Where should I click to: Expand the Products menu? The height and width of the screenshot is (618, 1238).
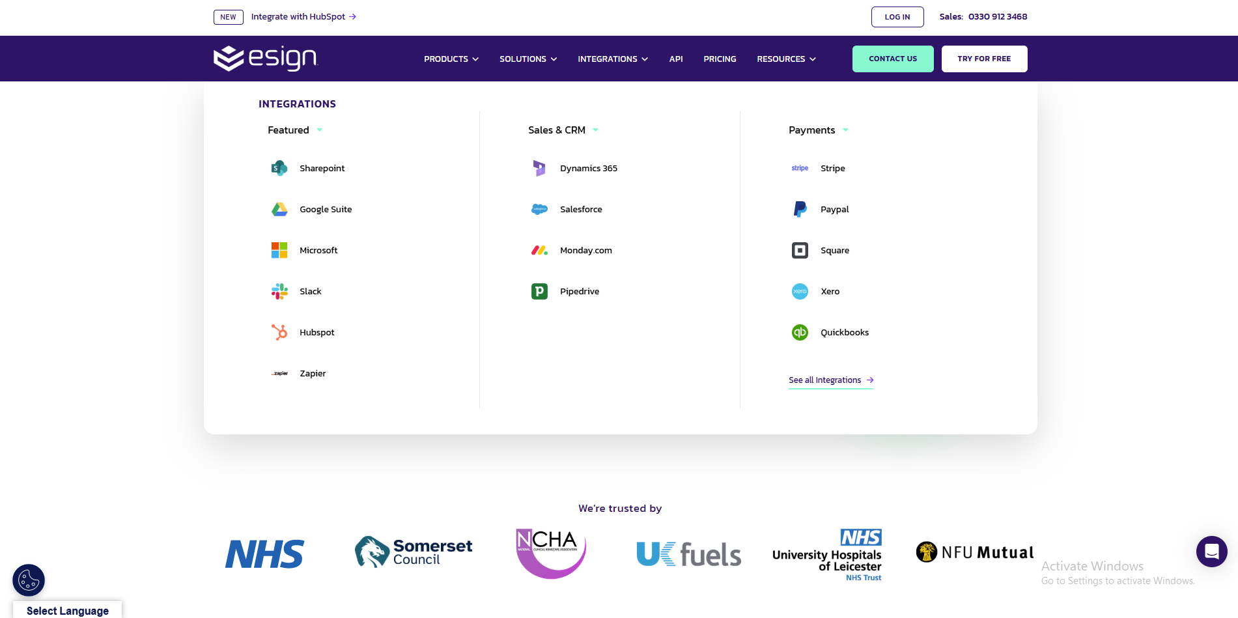click(x=451, y=59)
